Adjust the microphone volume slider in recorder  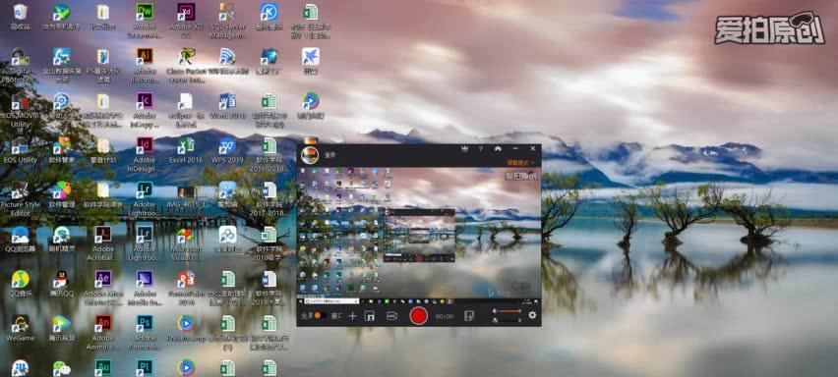click(509, 320)
